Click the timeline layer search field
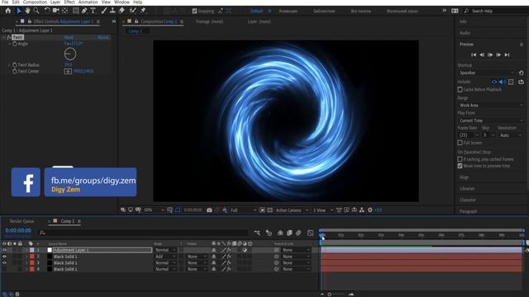Viewport: 529px width, 297px height. tap(145, 233)
